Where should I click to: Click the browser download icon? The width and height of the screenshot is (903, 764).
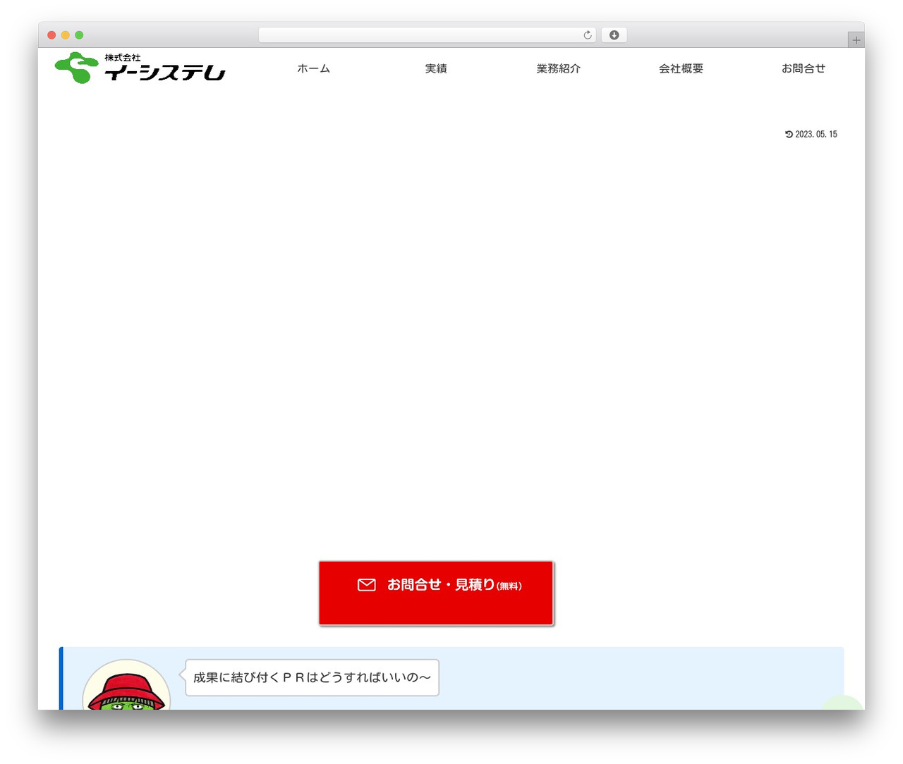pos(614,35)
